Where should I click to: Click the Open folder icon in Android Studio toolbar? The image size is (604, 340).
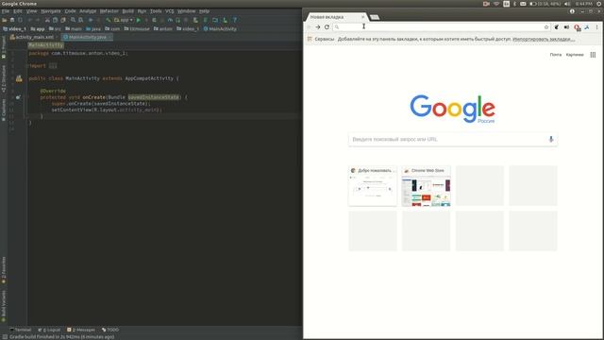tap(5, 20)
